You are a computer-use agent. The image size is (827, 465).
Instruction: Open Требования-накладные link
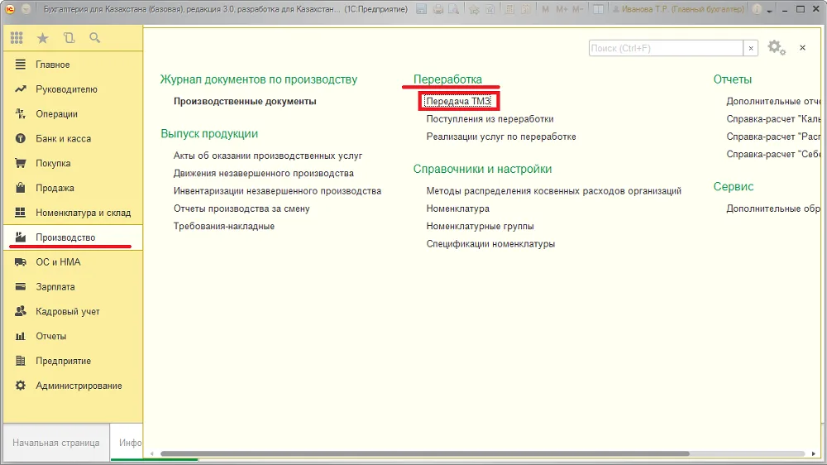point(224,226)
